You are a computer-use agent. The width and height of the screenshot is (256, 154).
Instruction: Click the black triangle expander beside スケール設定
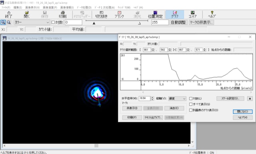coord(250,99)
